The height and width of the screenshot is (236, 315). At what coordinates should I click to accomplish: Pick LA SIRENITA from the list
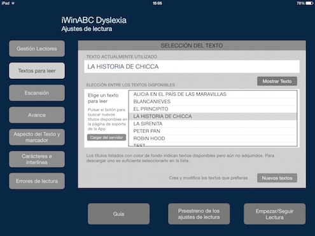[x=213, y=123]
